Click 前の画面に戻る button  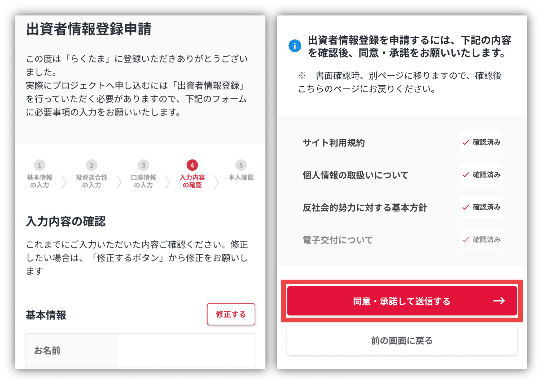(402, 341)
